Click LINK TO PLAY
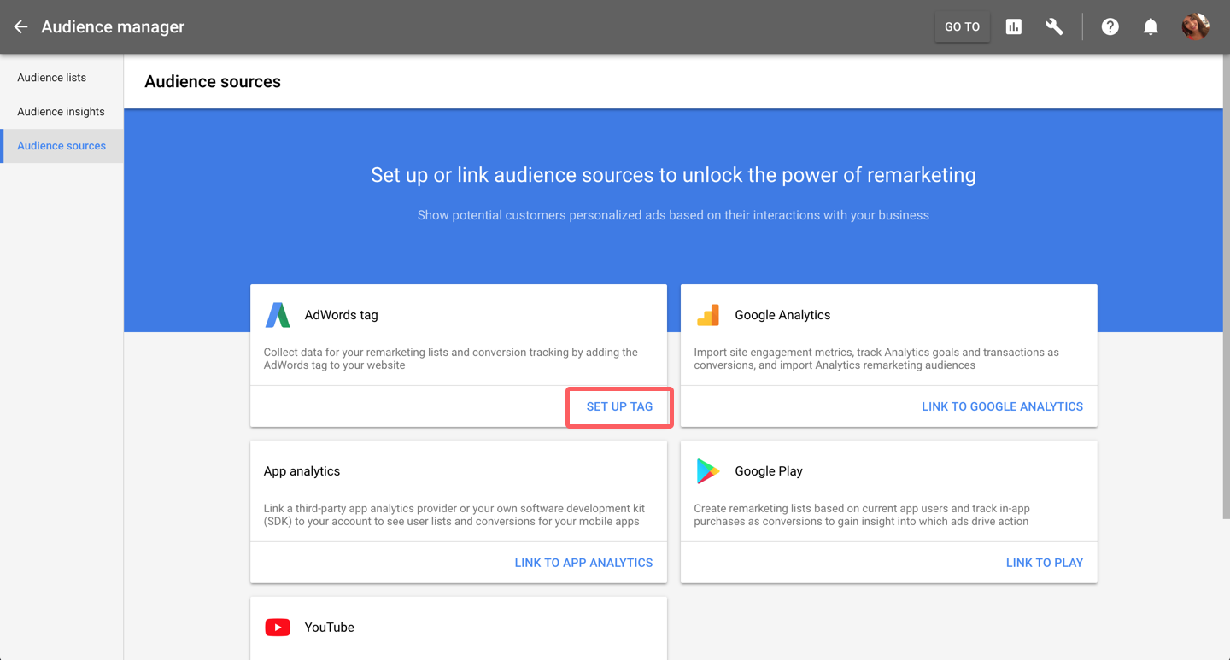 point(1044,563)
